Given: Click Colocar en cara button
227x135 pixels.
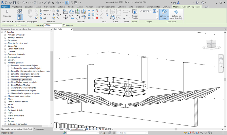Looking at the screenshot, I should coord(164,14).
